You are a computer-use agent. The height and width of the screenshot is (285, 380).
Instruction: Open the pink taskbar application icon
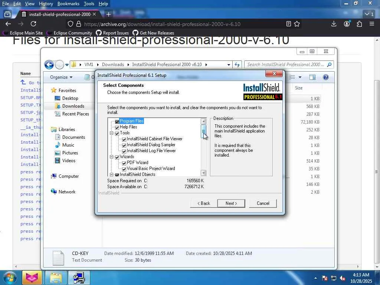[x=32, y=278]
